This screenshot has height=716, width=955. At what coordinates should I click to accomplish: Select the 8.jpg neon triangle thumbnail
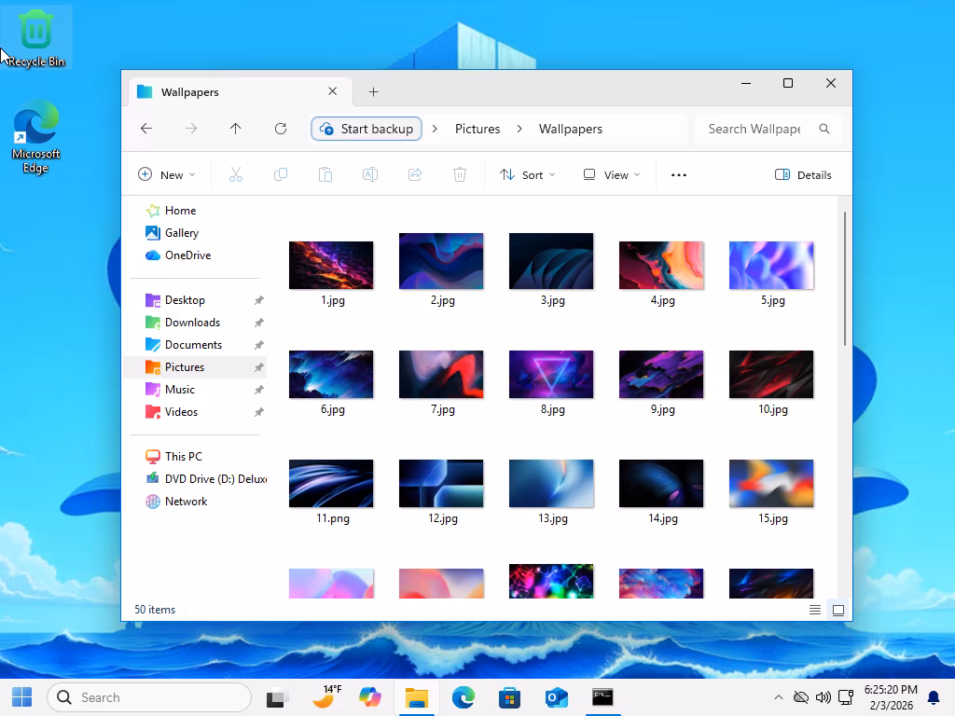(x=551, y=374)
